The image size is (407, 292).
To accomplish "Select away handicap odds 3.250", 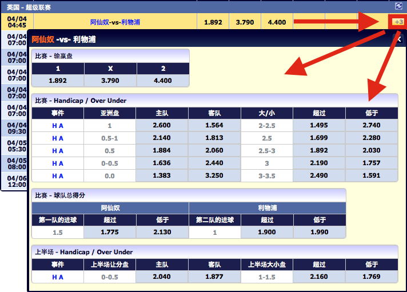I will (x=214, y=176).
